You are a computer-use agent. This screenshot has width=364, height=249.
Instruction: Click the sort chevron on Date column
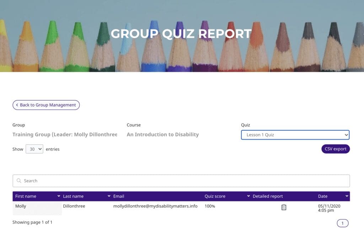pos(347,196)
